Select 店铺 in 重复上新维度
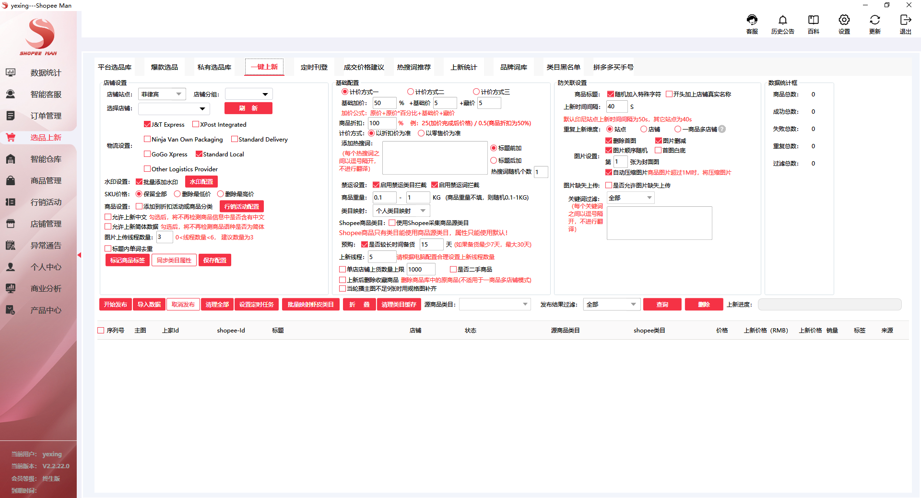Screen dimensions: 921x498 644,129
